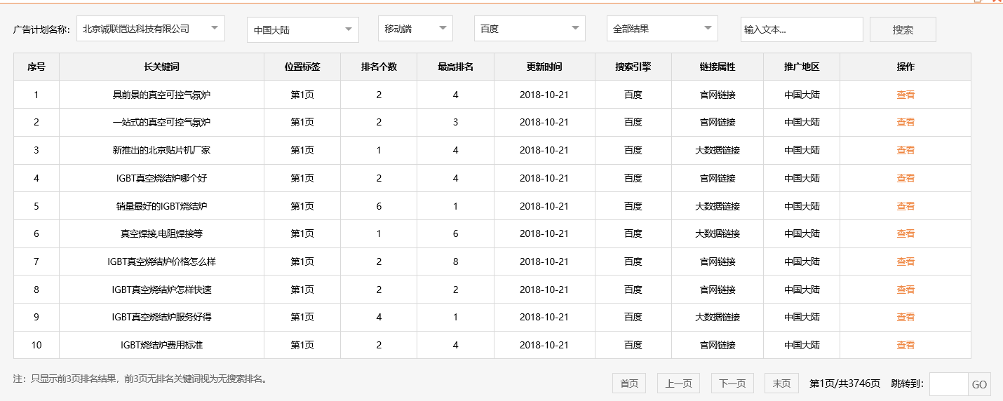Viewport: 1003px width, 401px height.
Task: Click the 排名个数 column header
Action: click(x=379, y=67)
